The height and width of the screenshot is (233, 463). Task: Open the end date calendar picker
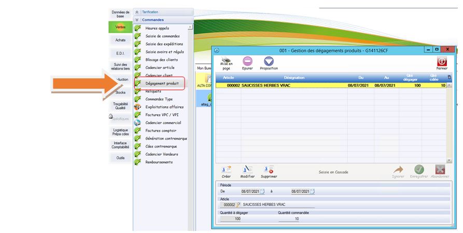coord(312,191)
